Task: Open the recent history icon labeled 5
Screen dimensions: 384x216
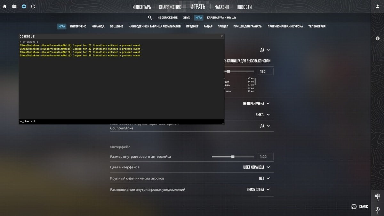Action: coord(377,210)
